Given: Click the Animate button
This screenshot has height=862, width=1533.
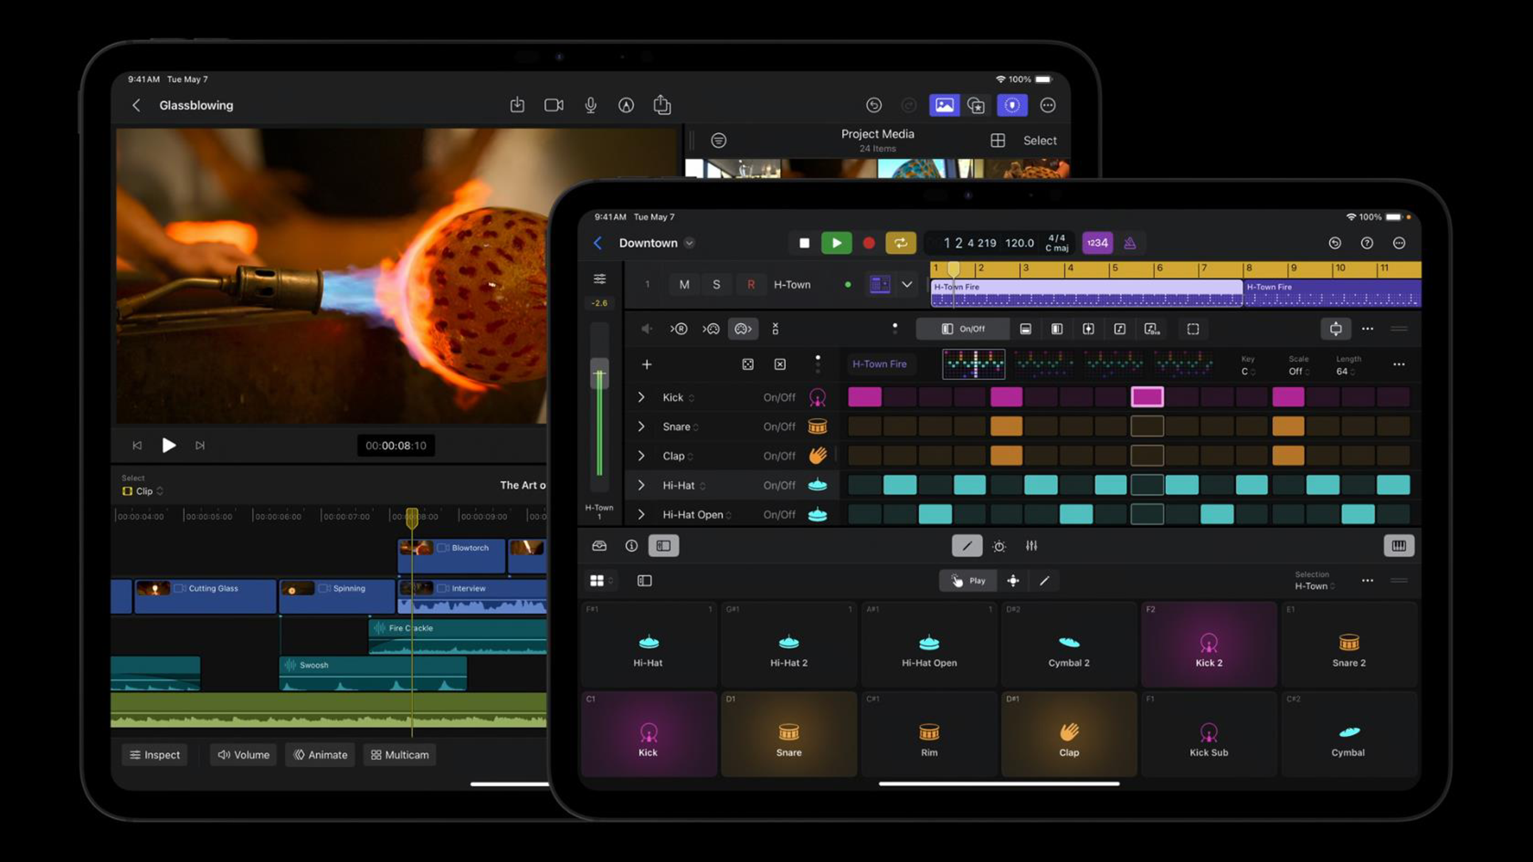Looking at the screenshot, I should (x=320, y=755).
